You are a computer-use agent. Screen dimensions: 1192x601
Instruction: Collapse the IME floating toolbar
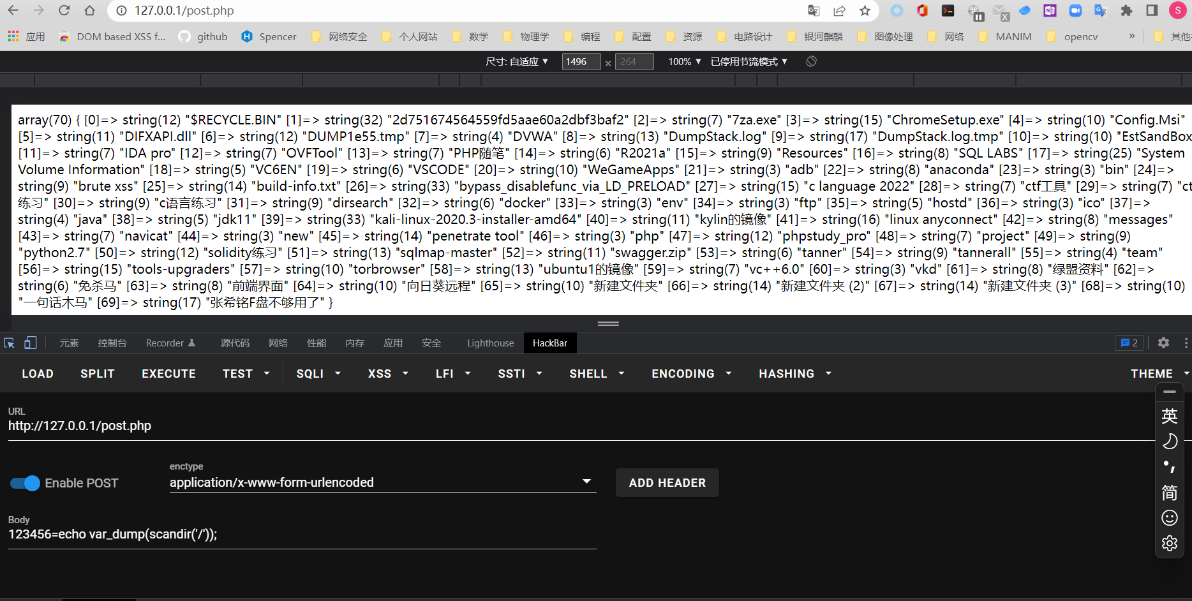pyautogui.click(x=1169, y=392)
